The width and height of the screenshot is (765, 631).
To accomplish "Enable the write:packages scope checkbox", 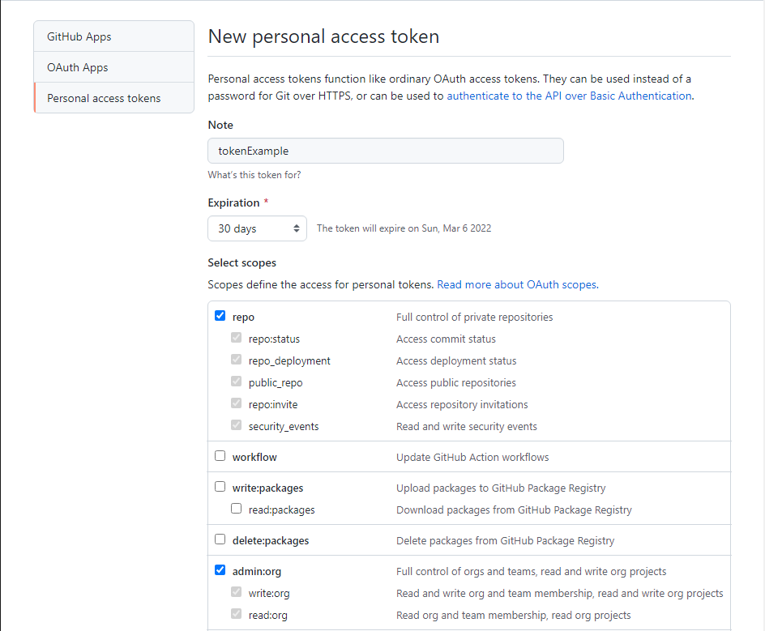I will 220,487.
